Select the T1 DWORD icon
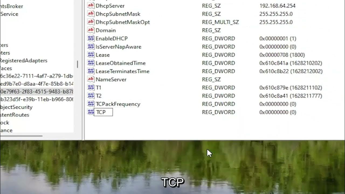 click(91, 87)
